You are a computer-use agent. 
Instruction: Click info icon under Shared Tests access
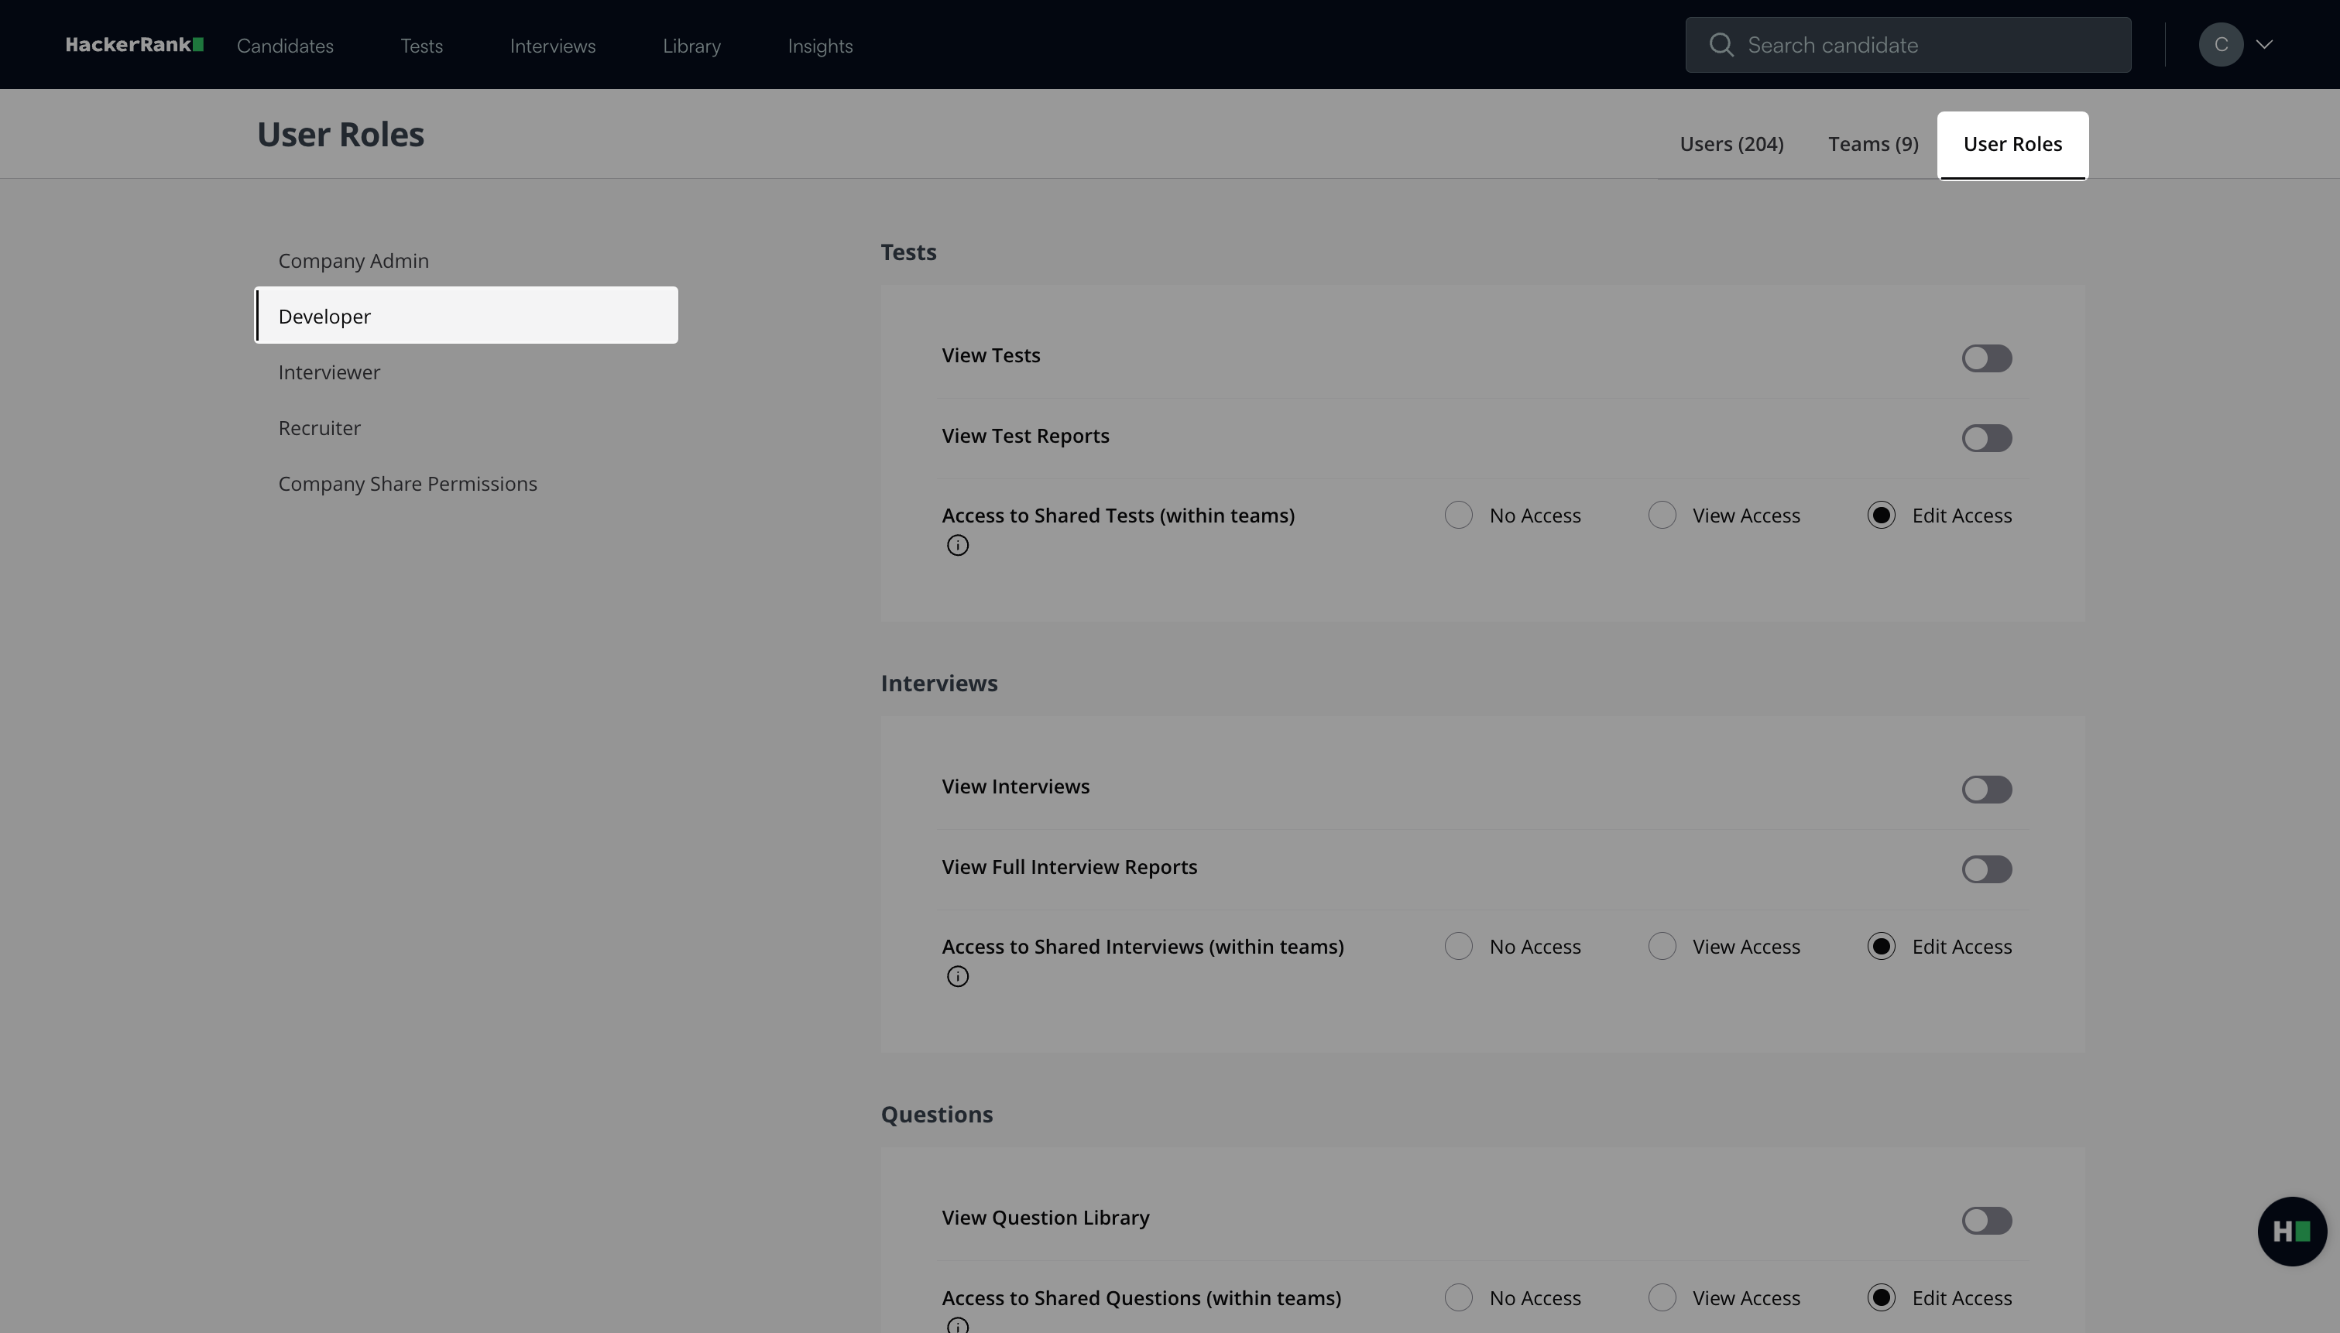pos(958,546)
